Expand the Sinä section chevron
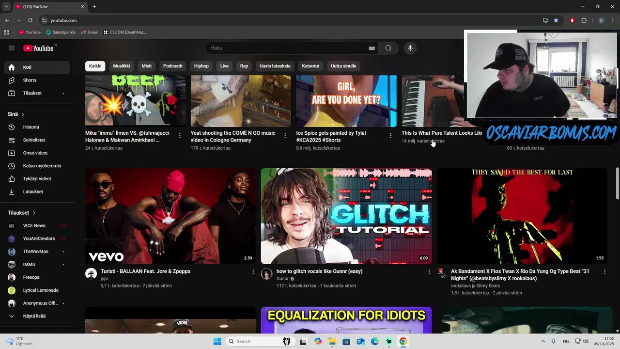 click(x=23, y=114)
